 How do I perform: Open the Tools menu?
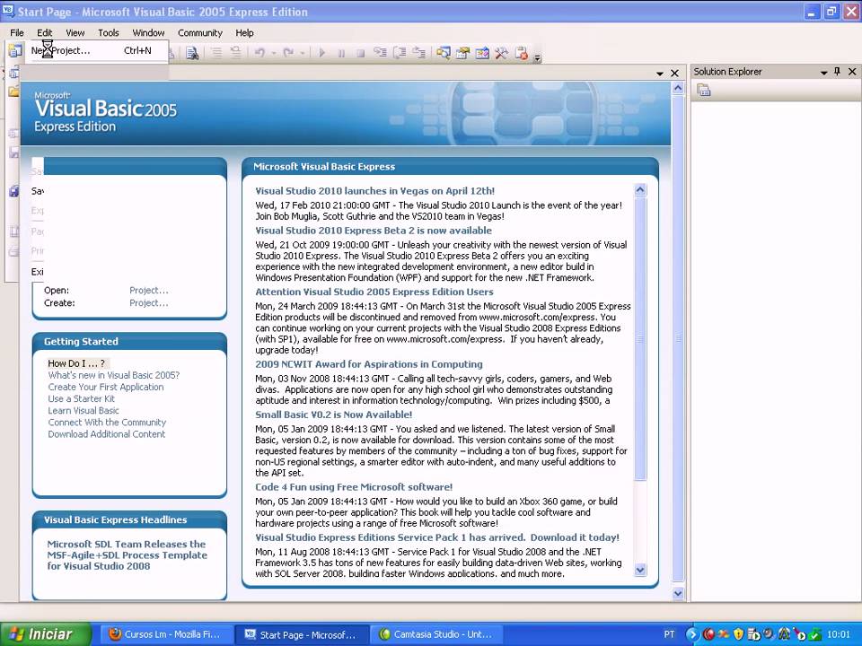tap(109, 33)
